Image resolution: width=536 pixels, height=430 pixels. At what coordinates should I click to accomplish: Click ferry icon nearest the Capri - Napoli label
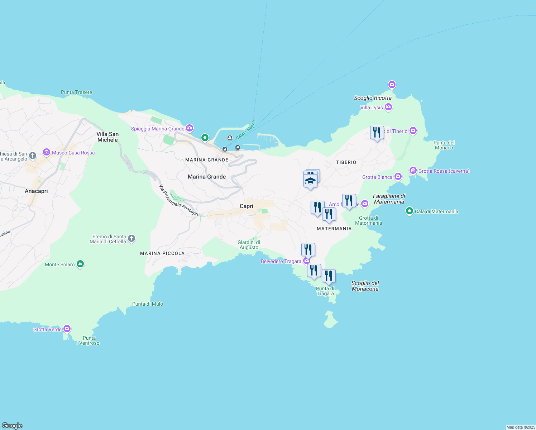(x=230, y=138)
